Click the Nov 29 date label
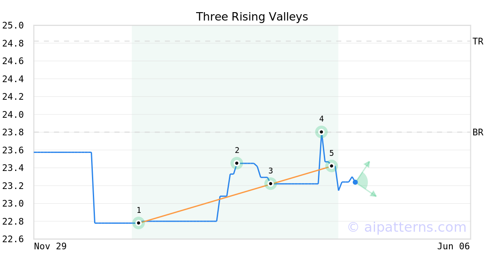 click(x=50, y=246)
